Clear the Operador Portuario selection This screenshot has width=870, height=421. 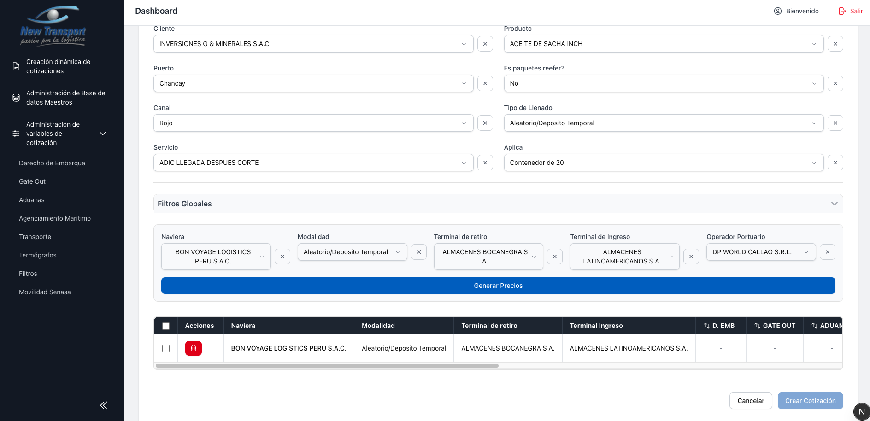click(827, 252)
